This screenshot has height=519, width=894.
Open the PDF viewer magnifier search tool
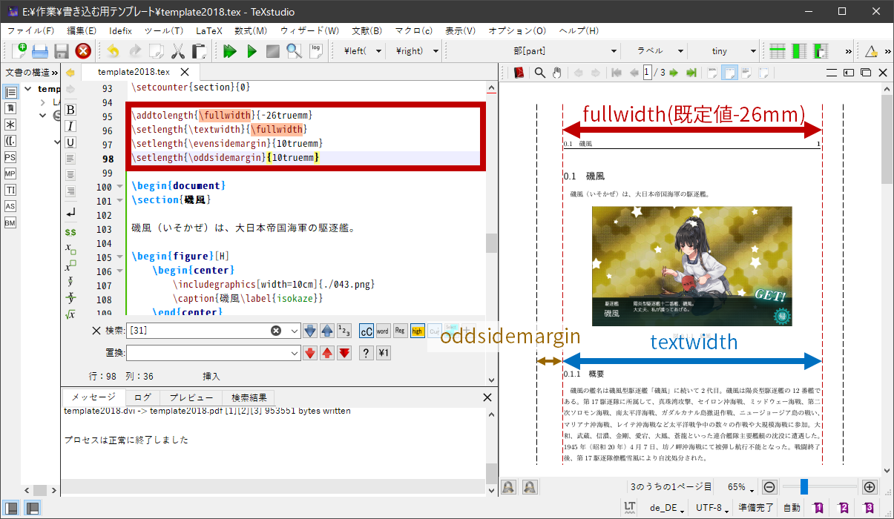tap(540, 73)
